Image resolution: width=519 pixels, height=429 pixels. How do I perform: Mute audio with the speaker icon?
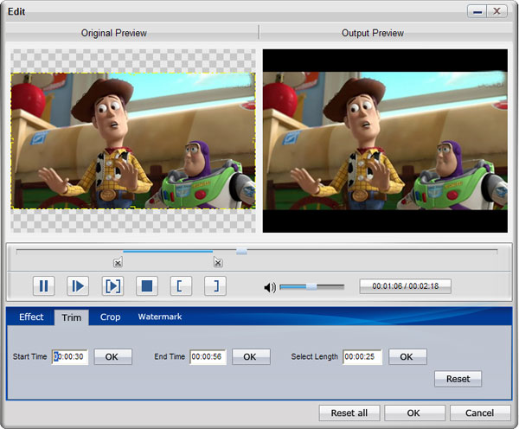click(x=270, y=287)
